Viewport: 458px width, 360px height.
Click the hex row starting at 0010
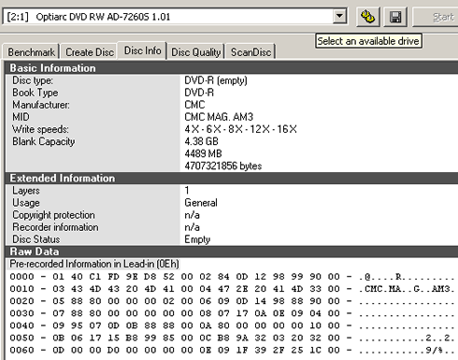coord(232,289)
